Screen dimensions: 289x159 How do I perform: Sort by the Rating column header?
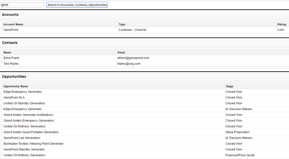[x=281, y=24]
